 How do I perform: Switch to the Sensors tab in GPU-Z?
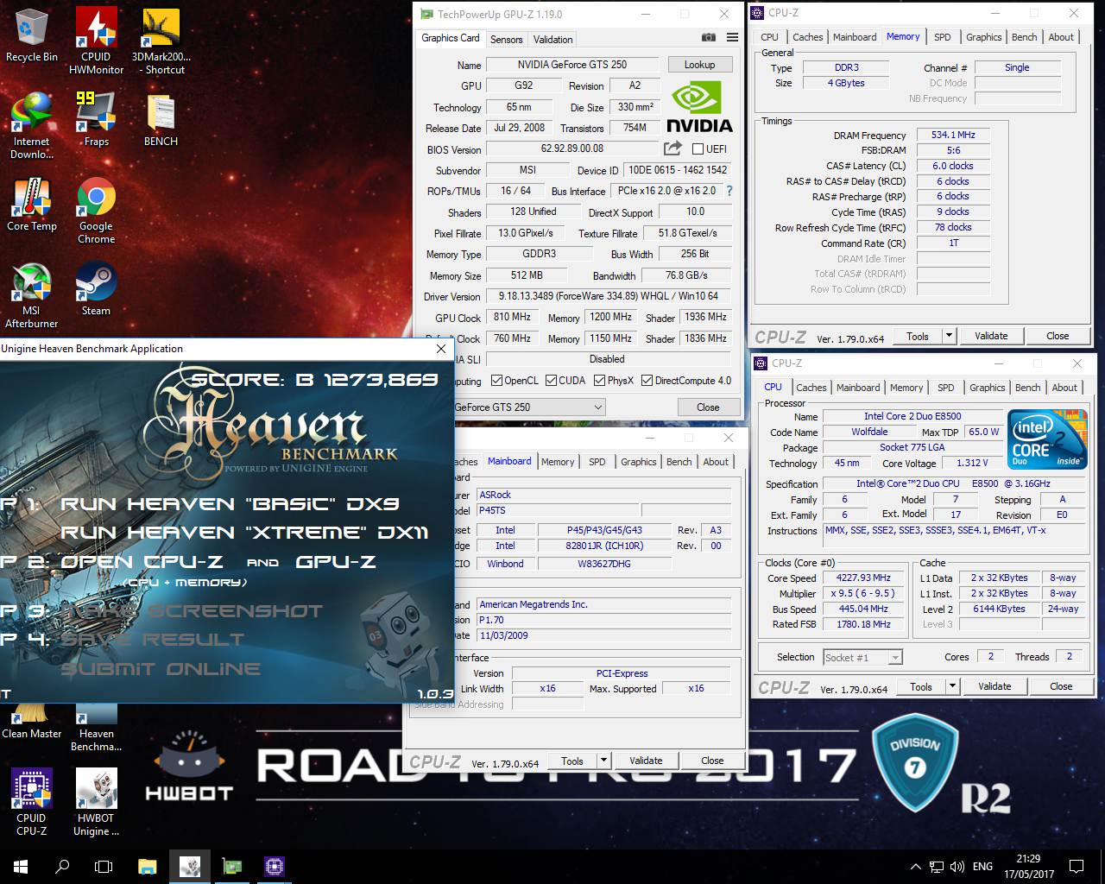(x=506, y=39)
